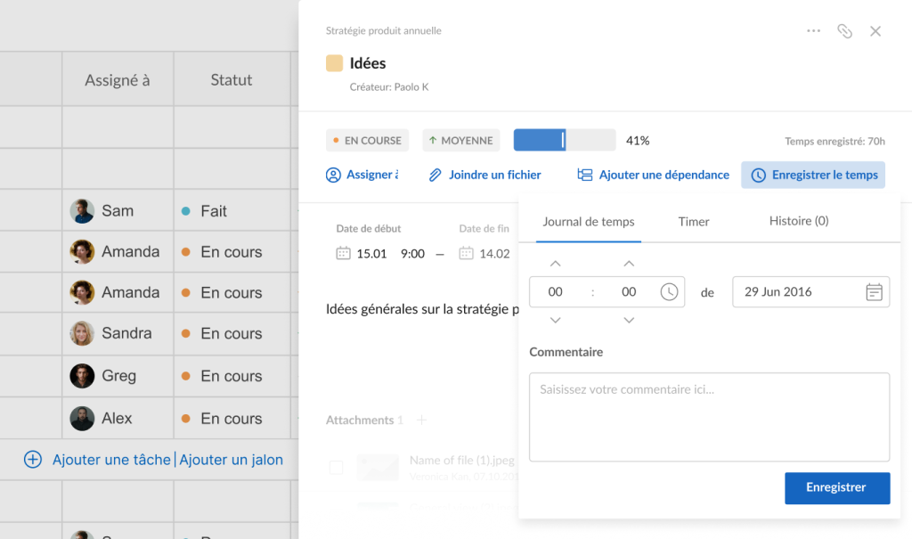Click Temps enregistré: 70h label
The height and width of the screenshot is (539, 912).
point(835,141)
